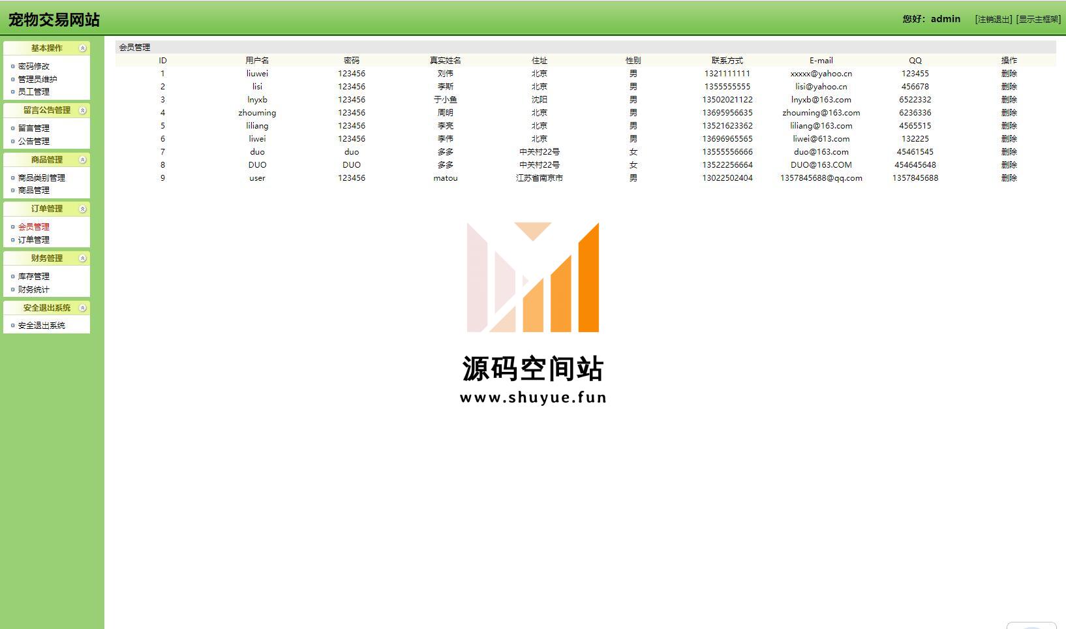Delete member user via 删除

(x=1009, y=177)
